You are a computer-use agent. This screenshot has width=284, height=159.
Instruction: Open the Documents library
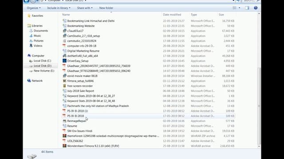tap(41, 30)
